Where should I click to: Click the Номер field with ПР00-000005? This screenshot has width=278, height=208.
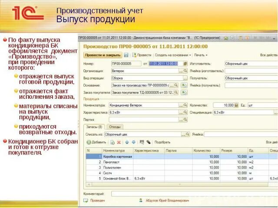[126, 64]
